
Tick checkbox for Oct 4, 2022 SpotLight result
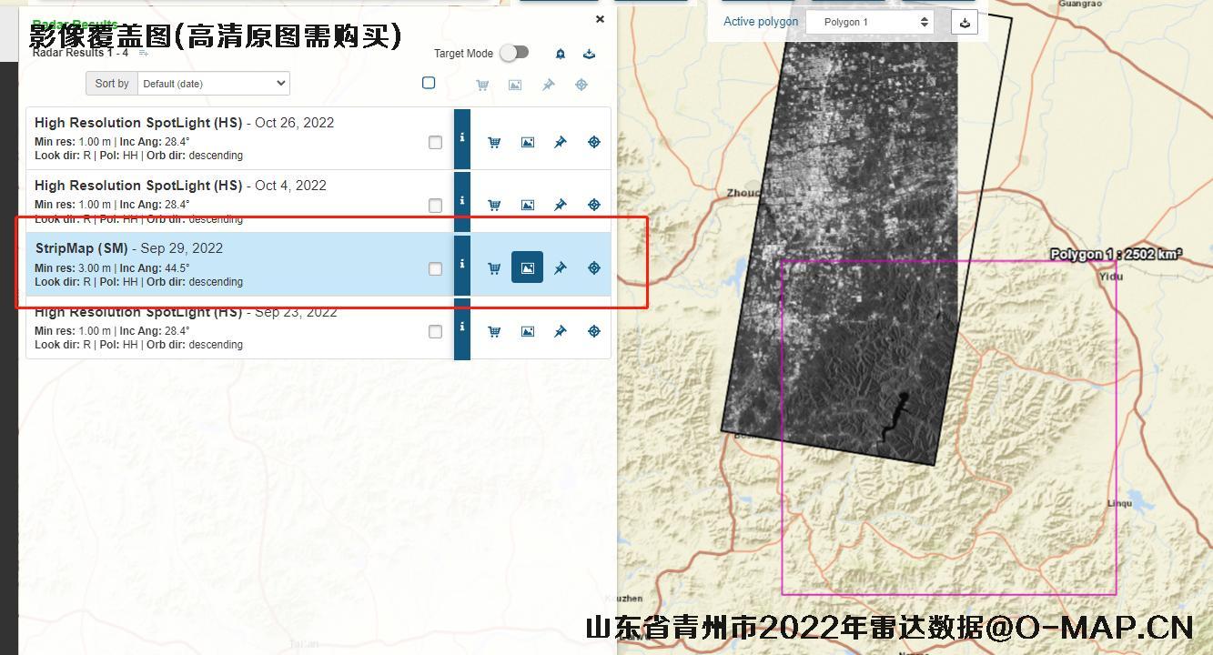click(x=435, y=206)
